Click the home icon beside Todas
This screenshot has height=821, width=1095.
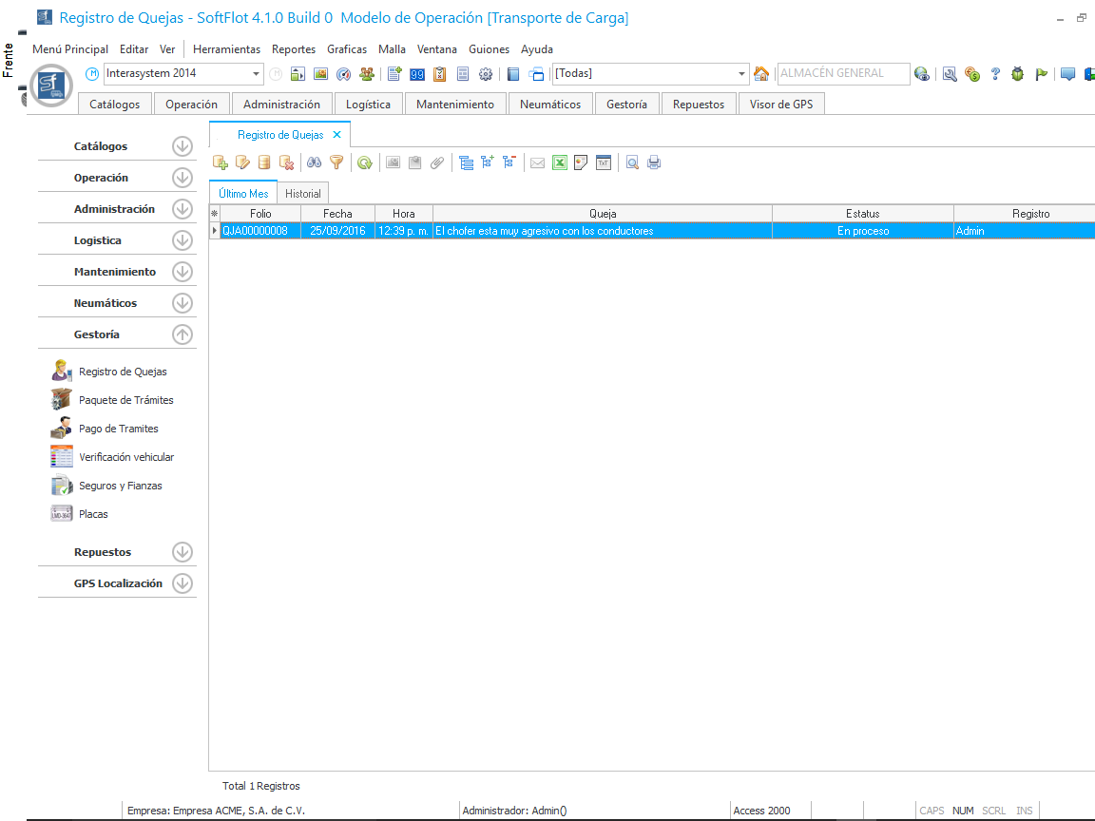coord(761,74)
